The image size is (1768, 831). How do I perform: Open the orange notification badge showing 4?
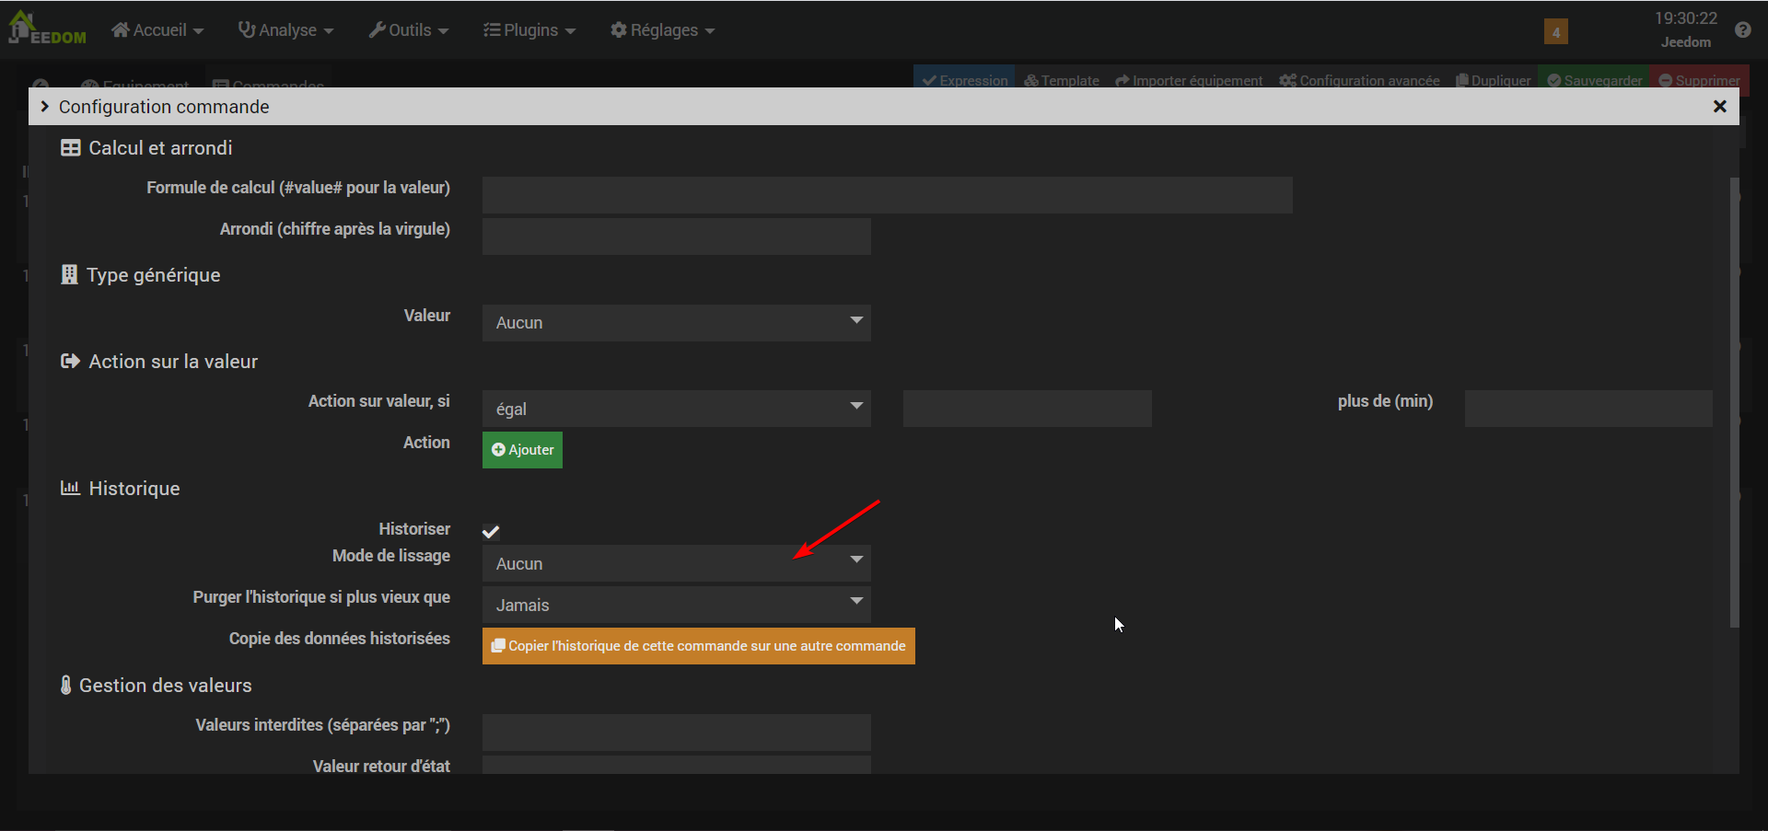click(x=1555, y=32)
